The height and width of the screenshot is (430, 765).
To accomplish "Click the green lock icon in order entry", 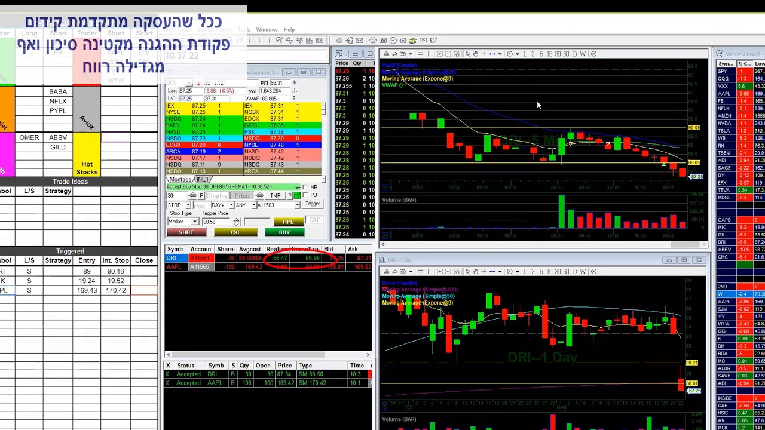I will 297,196.
